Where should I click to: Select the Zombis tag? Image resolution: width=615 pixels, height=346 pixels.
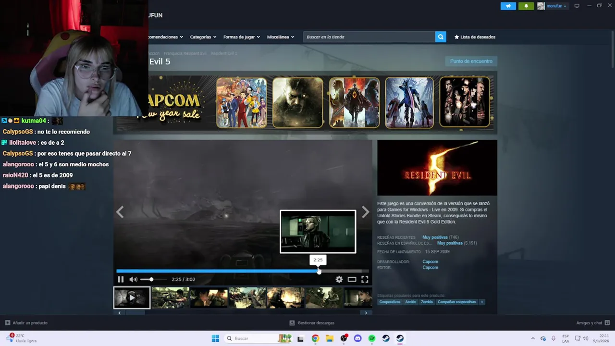[427, 302]
